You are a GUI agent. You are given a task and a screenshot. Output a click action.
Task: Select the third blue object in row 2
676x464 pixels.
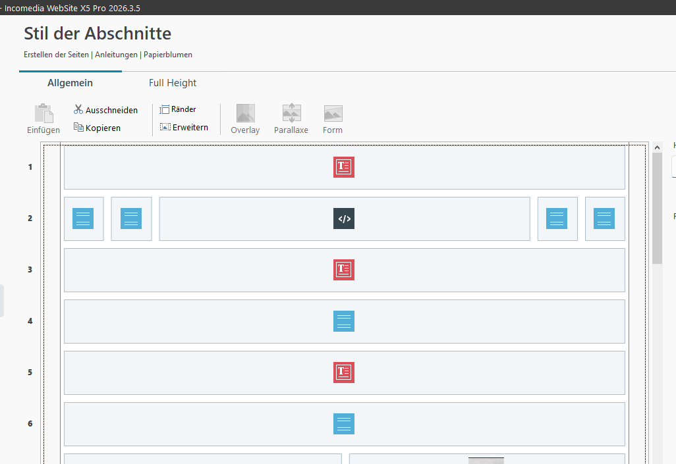coord(557,219)
